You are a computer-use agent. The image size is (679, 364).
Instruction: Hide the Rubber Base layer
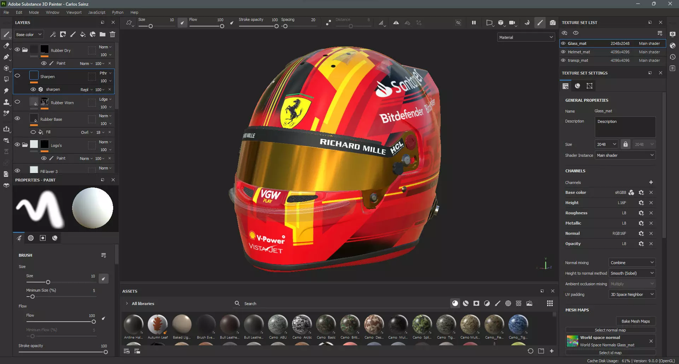point(17,118)
